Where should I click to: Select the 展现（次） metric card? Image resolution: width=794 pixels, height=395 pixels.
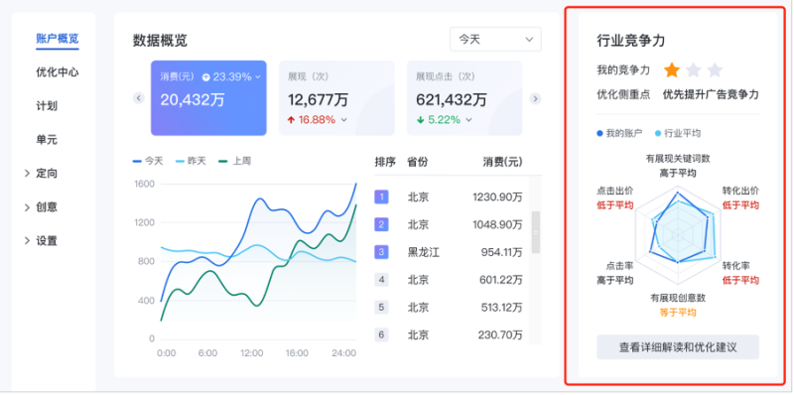(x=336, y=98)
